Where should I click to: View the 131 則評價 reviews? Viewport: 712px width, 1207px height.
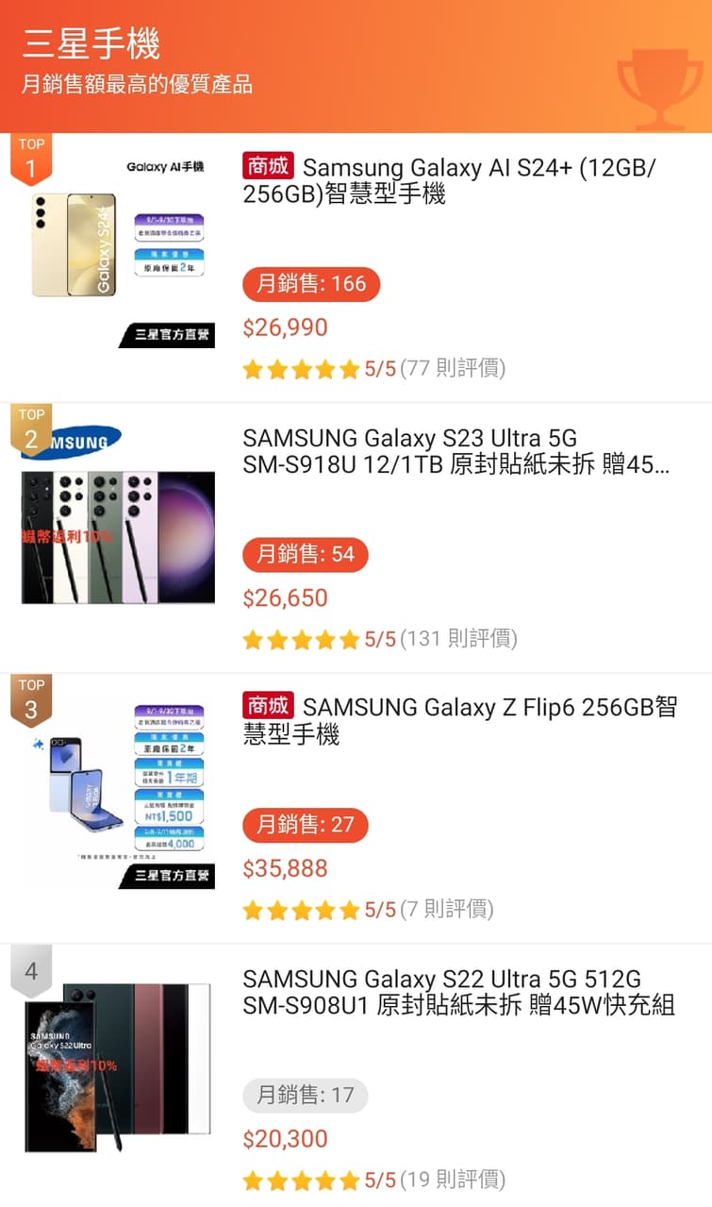459,639
